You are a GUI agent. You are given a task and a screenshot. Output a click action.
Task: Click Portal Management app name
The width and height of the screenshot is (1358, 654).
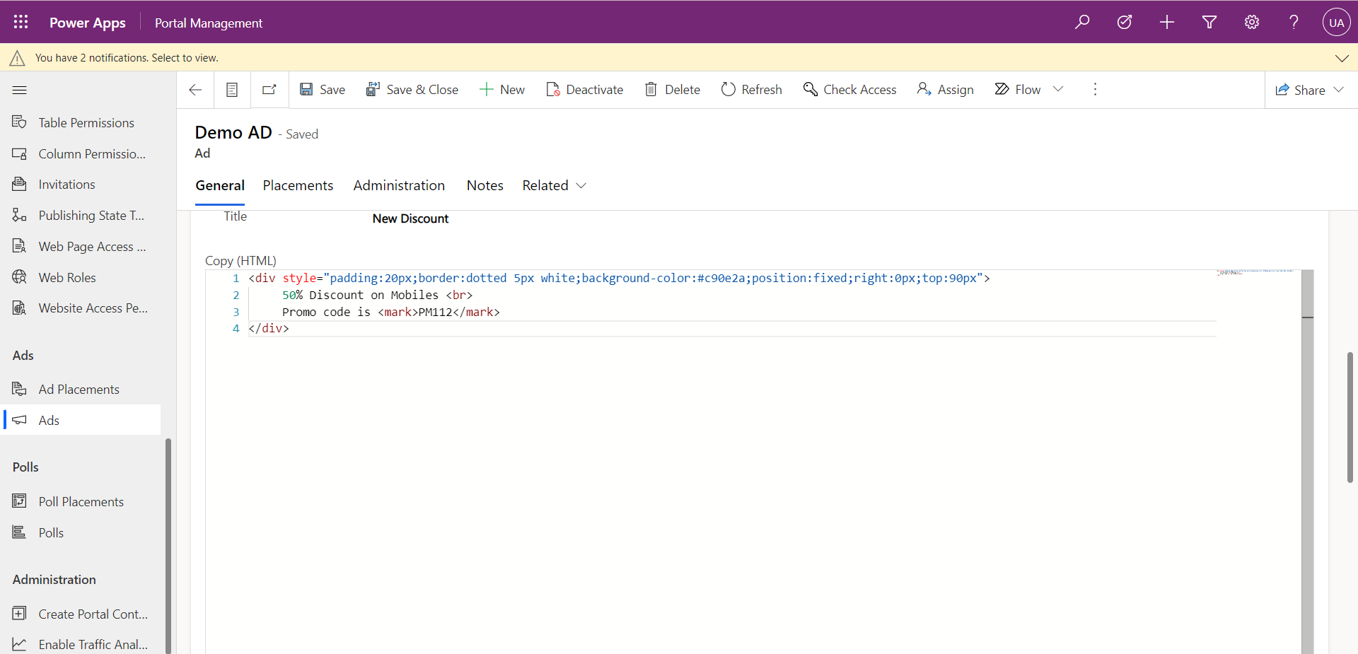click(x=209, y=23)
